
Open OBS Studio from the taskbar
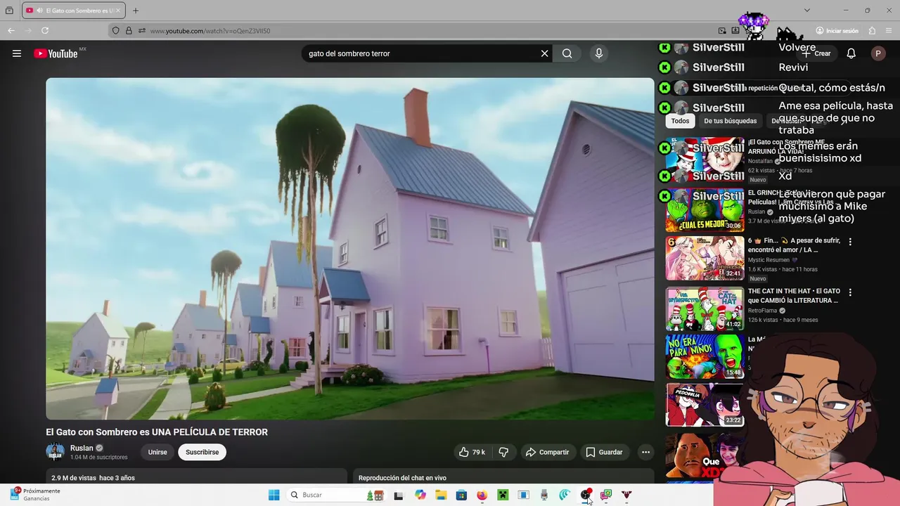[586, 495]
